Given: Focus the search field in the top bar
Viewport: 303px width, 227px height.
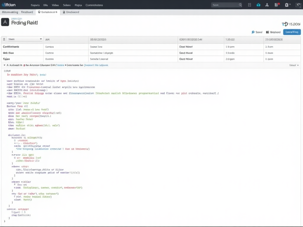Looking at the screenshot, I should 226,5.
